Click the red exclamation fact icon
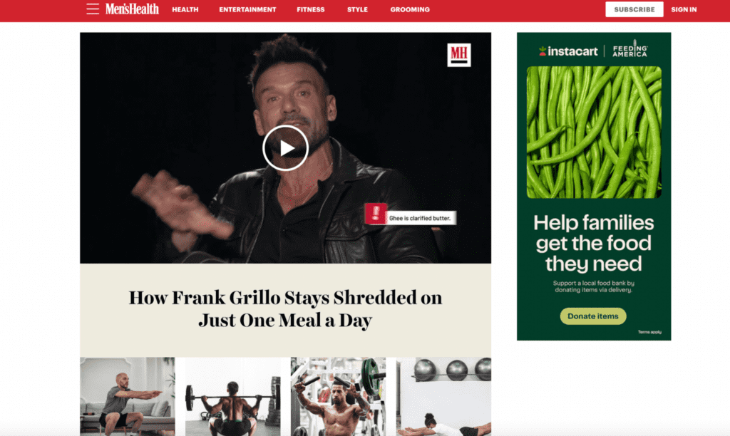The width and height of the screenshot is (730, 436). pos(375,214)
